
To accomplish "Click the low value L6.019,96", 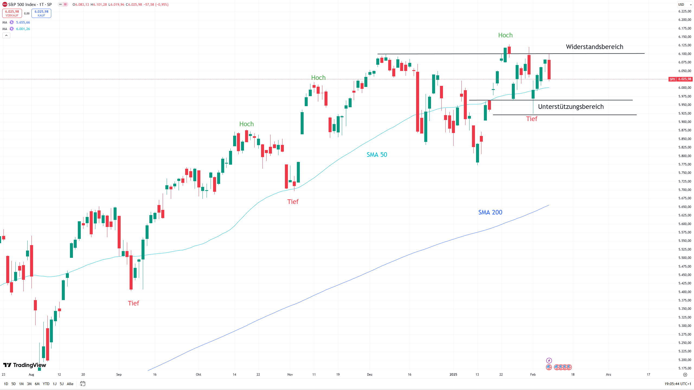I will [116, 5].
